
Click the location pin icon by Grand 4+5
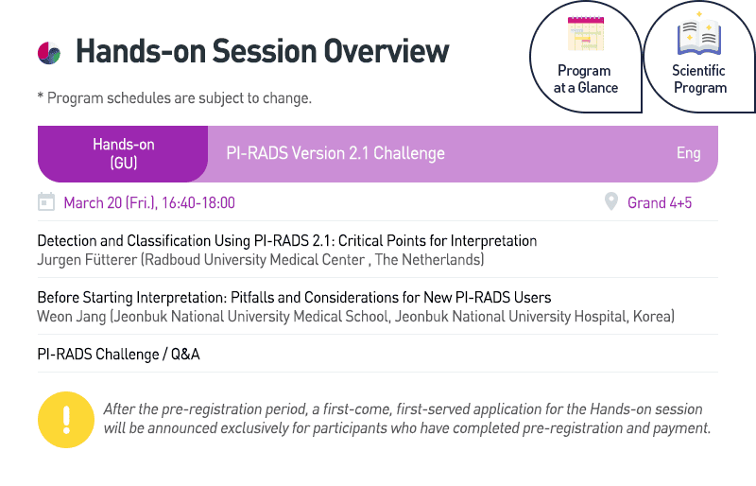click(611, 202)
